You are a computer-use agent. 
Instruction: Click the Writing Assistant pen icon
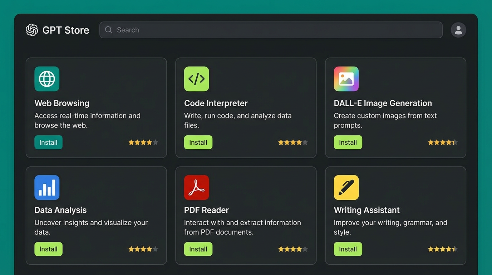[x=346, y=187]
